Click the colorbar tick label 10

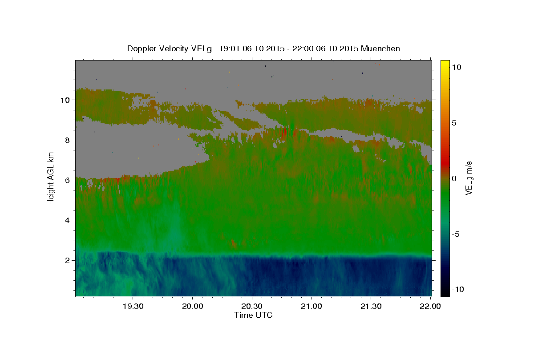pos(457,67)
